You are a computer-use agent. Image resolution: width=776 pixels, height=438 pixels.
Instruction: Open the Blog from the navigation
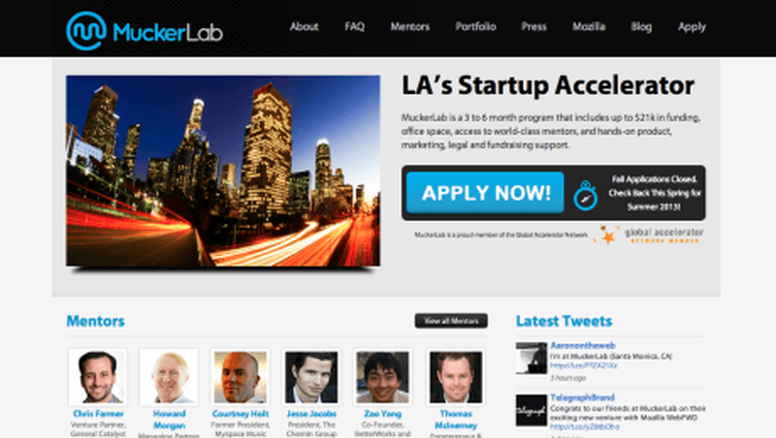(641, 27)
